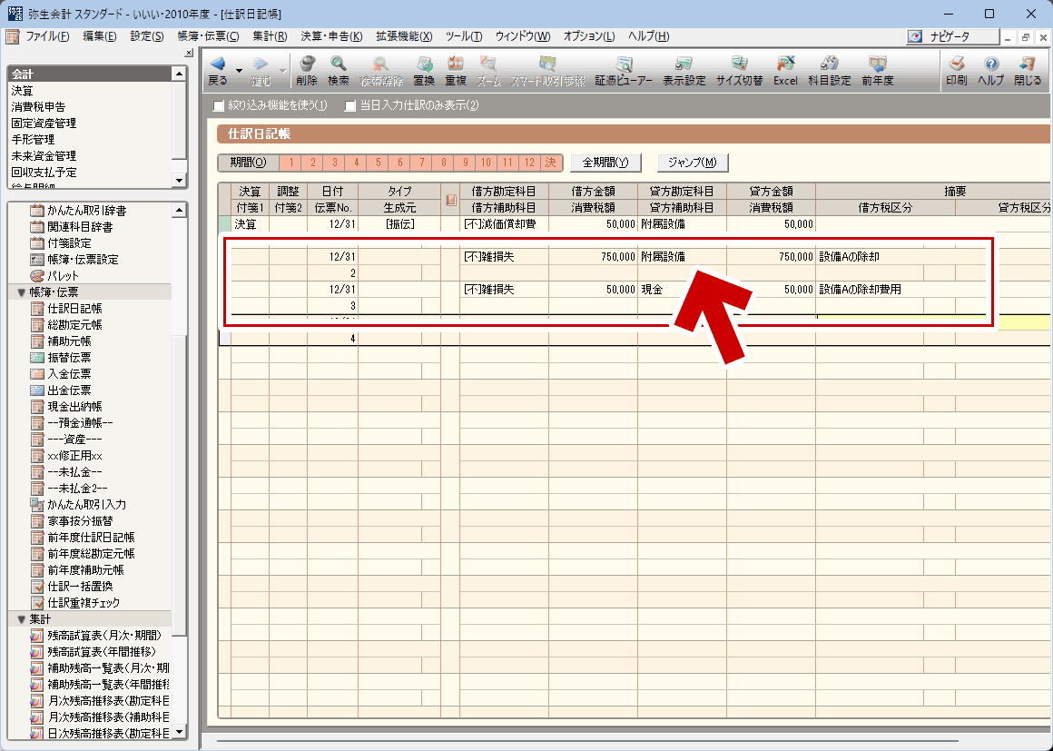1053x751 pixels.
Task: Open the 戻る button dropdown arrow
Action: tap(239, 70)
